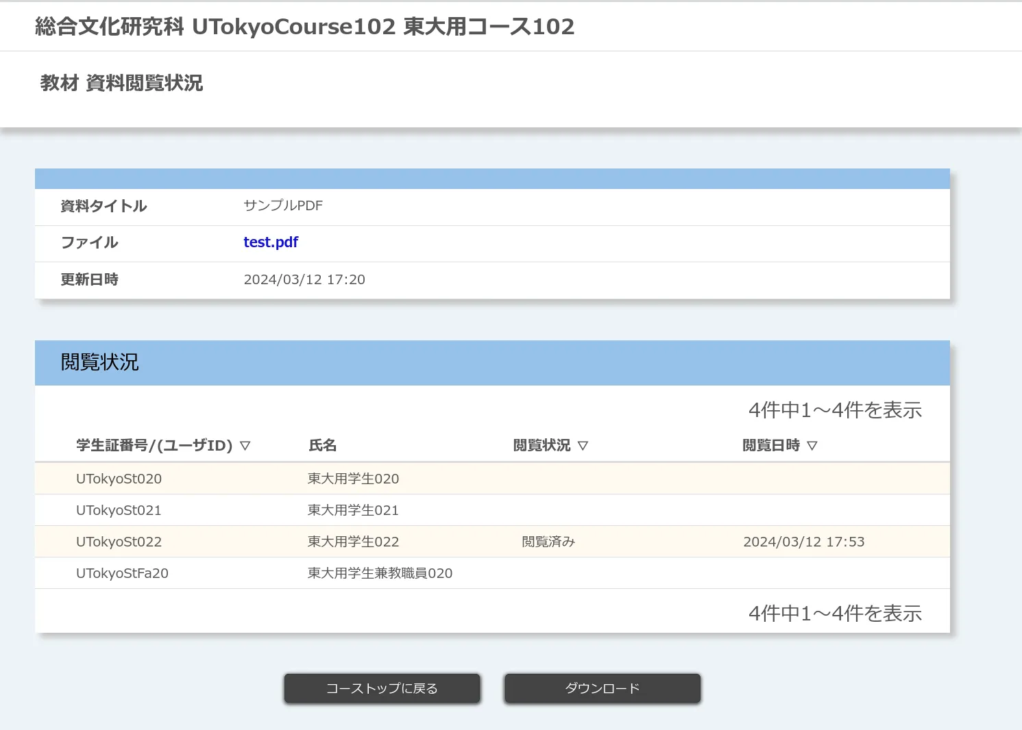Click the ダウンロード button
This screenshot has height=730, width=1022.
click(602, 688)
